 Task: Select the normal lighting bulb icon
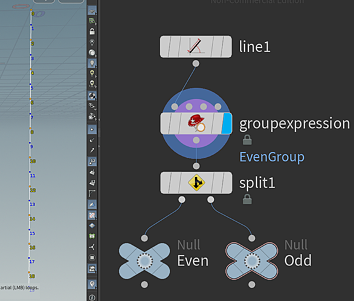tap(92, 63)
